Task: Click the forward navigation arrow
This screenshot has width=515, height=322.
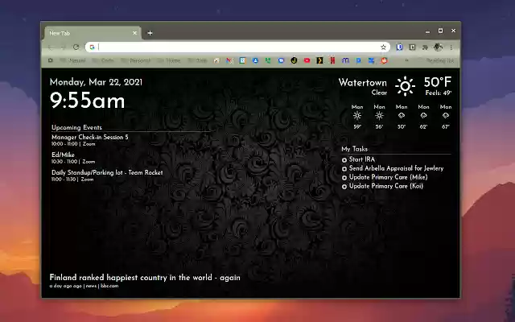Action: point(63,47)
